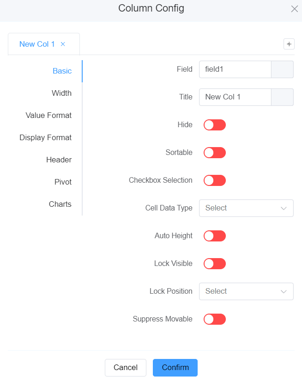302x383 pixels.
Task: Add a new column tab with plus icon
Action: (289, 44)
